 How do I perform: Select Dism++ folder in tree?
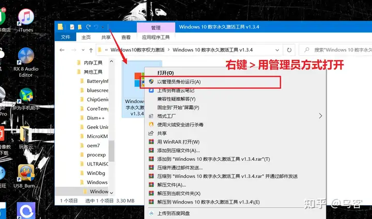(96, 118)
